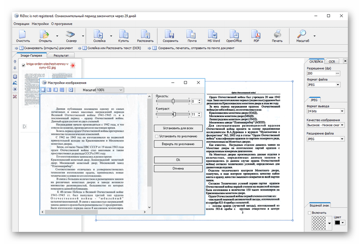Click the Распознать (OCR) toolbar icon
The height and width of the screenshot is (244, 360).
145,36
